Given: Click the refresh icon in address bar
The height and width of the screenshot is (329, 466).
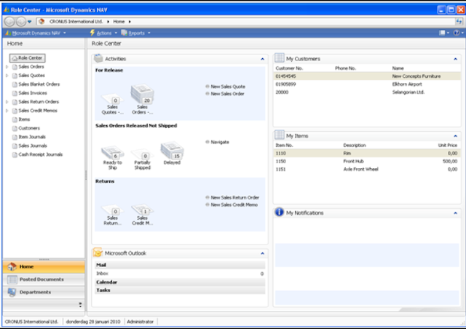Looking at the screenshot, I should (459, 21).
